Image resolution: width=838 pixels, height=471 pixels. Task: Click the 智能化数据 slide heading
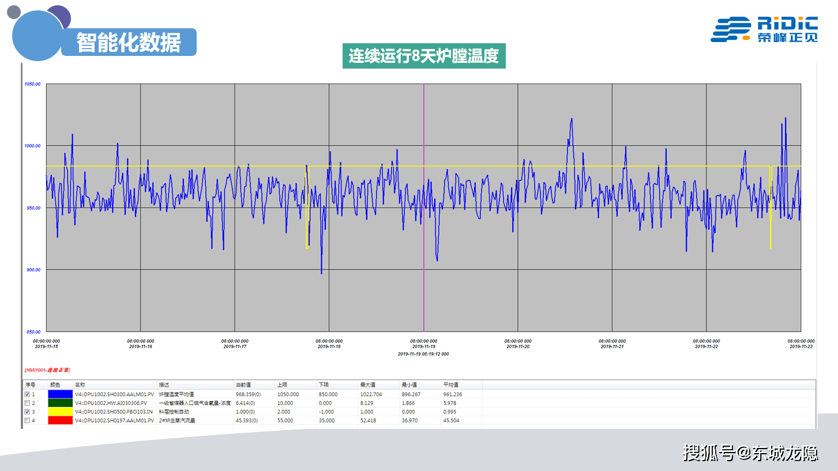(129, 43)
